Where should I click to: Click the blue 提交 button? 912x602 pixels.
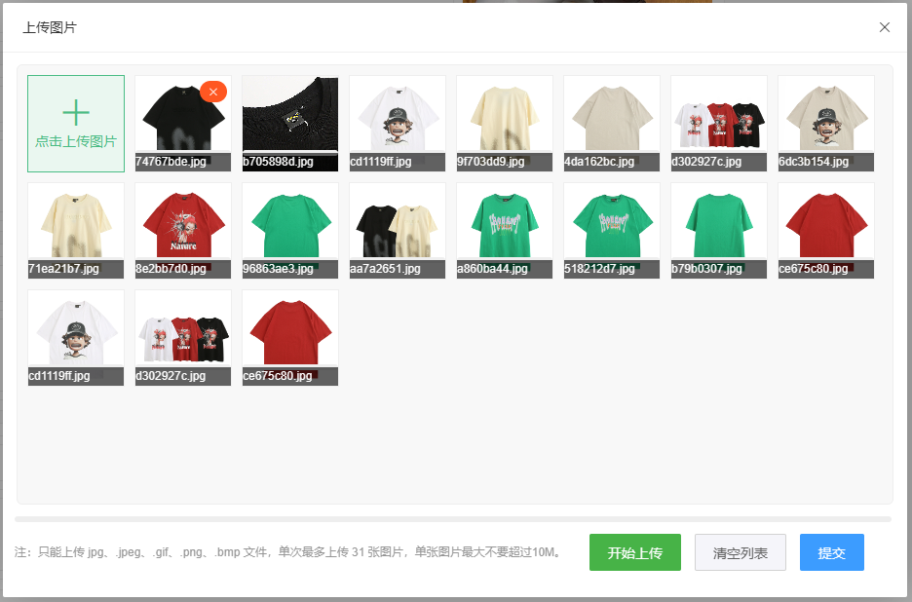[x=831, y=553]
